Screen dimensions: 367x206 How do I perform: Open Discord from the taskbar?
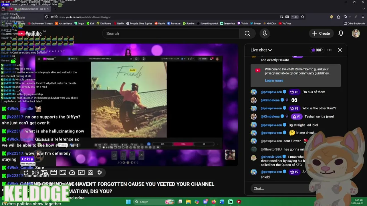205,202
